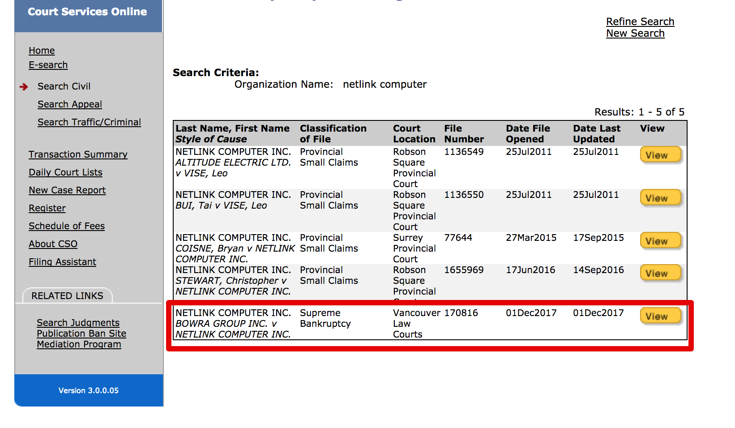Click Court Services Online header
735x428 pixels.
[87, 12]
